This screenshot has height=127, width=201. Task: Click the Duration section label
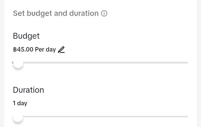click(x=28, y=90)
